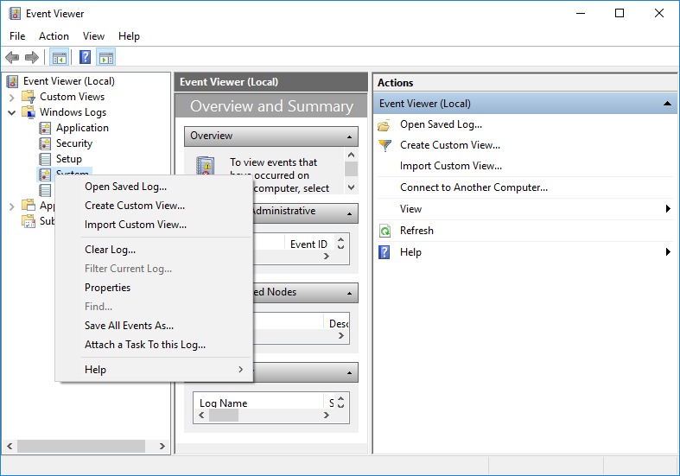Click the Open Saved Log folder icon in Actions

pyautogui.click(x=385, y=124)
